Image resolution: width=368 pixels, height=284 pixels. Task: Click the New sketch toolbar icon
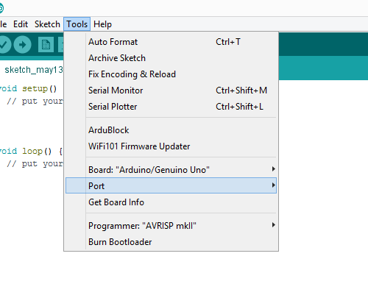(x=46, y=45)
